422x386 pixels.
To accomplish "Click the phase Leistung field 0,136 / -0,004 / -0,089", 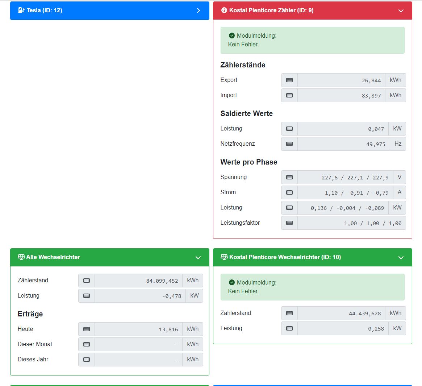I will tap(343, 208).
